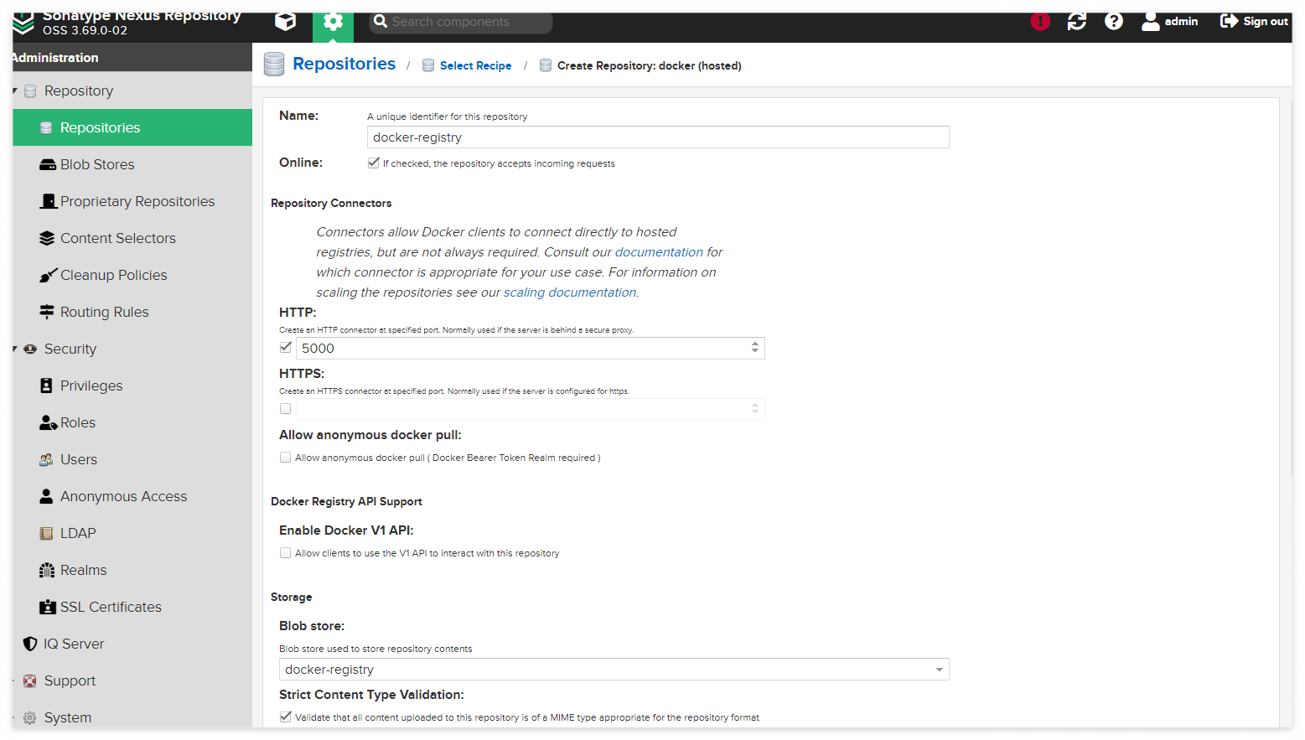
Task: Click the Sonatype Nexus logo
Action: [x=23, y=23]
